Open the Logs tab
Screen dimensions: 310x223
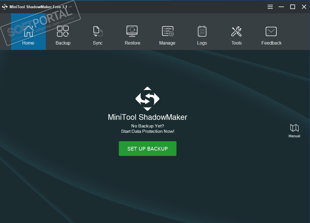pos(202,32)
